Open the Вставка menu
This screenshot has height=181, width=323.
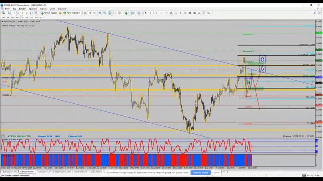click(22, 9)
